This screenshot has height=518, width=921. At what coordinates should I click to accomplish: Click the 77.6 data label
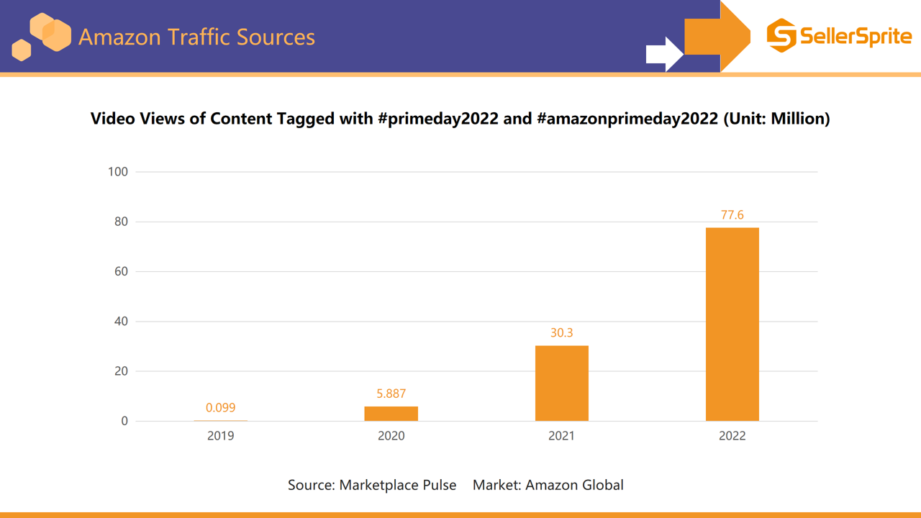pyautogui.click(x=732, y=214)
